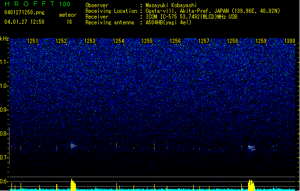This screenshot has width=300, height=191.
Task: Select the filename 0401271250.png
Action: click(x=24, y=12)
